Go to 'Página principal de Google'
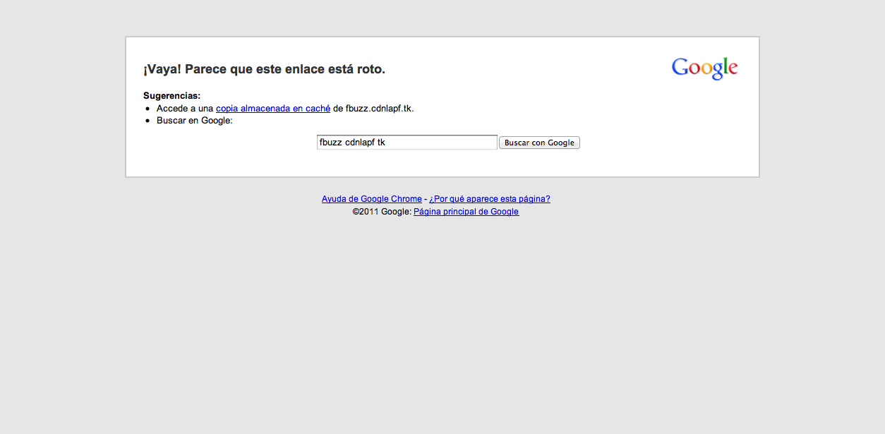This screenshot has width=885, height=434. 466,212
